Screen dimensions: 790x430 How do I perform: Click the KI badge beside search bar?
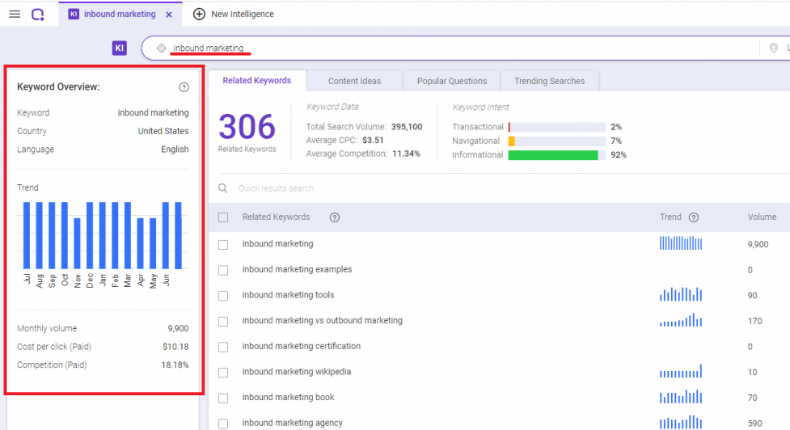120,48
